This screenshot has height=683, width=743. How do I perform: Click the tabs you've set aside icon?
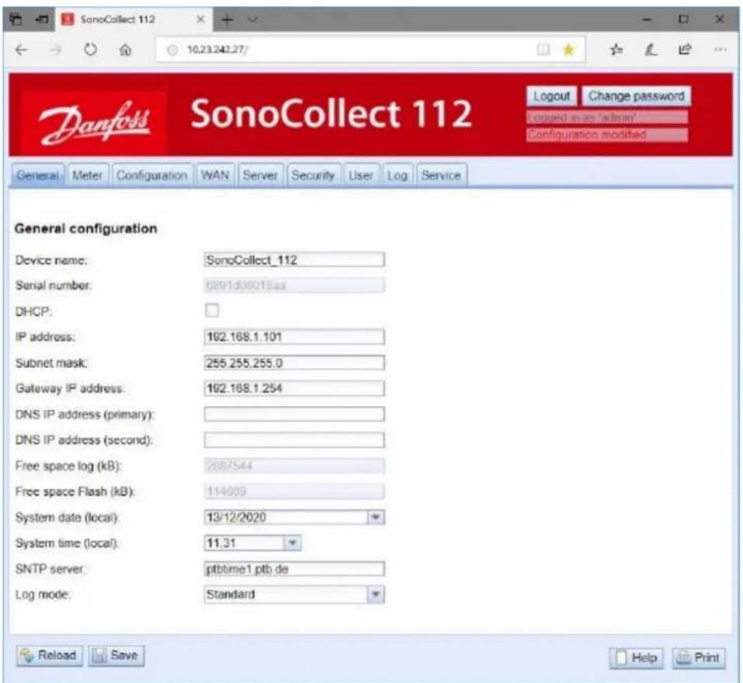[16, 19]
